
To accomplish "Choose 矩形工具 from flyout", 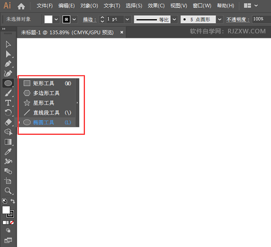I will pos(47,83).
